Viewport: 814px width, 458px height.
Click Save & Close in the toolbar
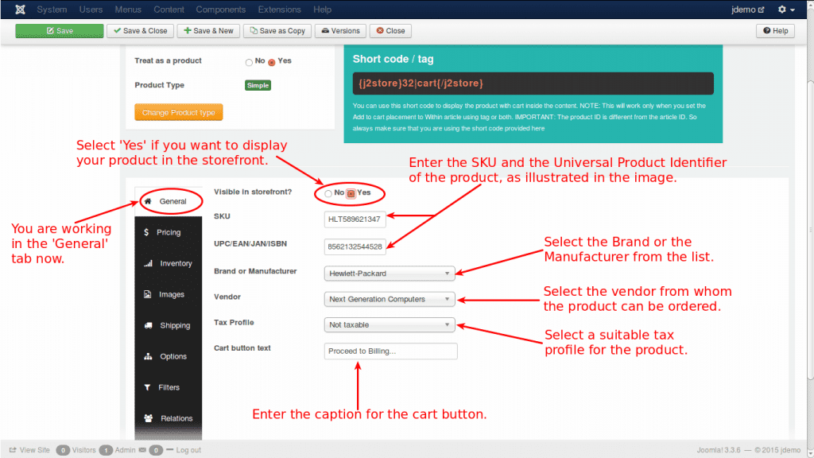click(140, 30)
